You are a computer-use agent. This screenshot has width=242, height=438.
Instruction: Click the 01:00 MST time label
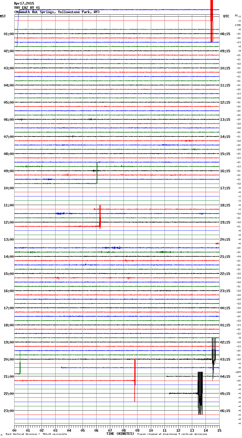[x=9, y=34]
